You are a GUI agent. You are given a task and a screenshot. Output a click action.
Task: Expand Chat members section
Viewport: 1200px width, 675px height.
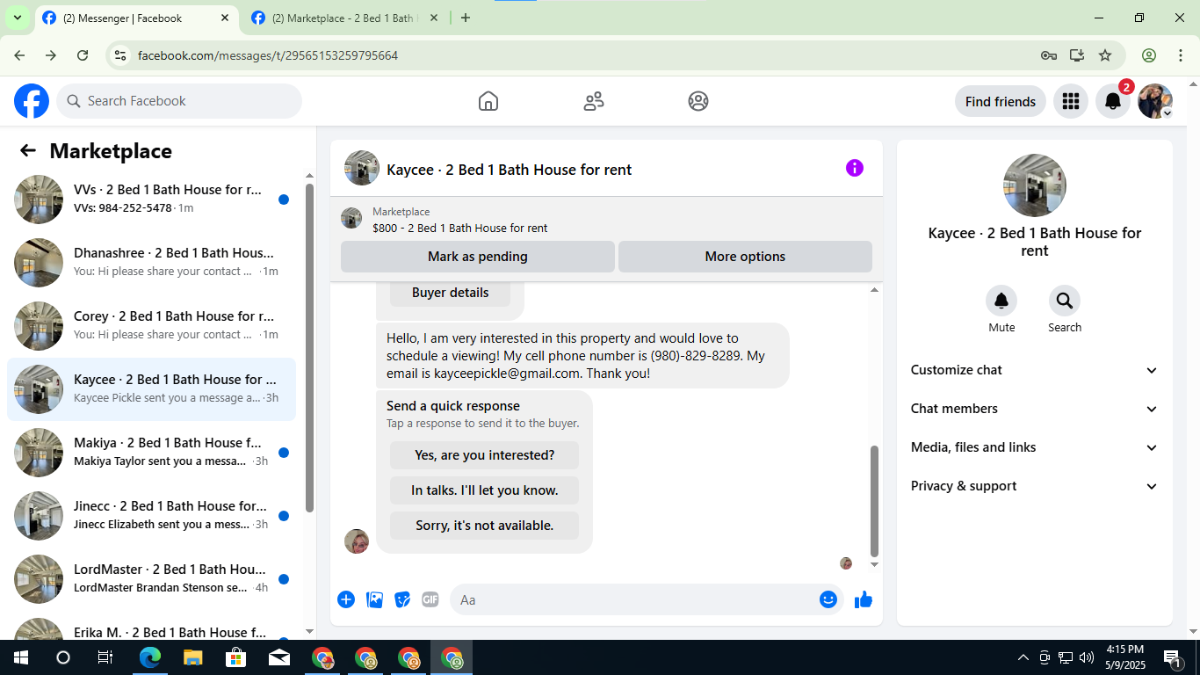click(1035, 409)
